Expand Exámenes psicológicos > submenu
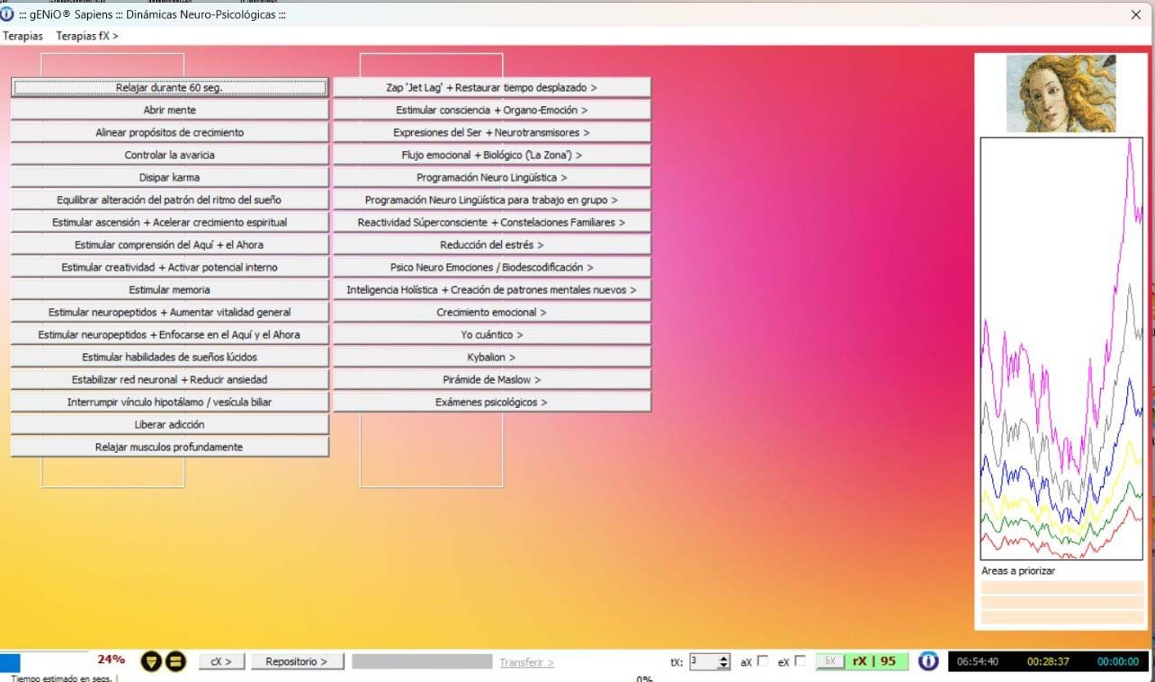 point(491,403)
